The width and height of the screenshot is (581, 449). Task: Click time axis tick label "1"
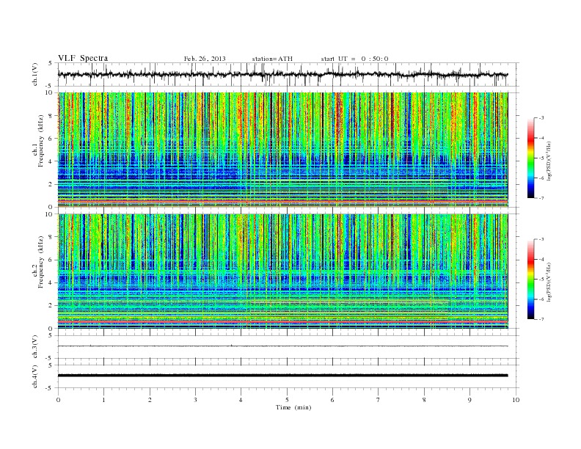point(103,400)
